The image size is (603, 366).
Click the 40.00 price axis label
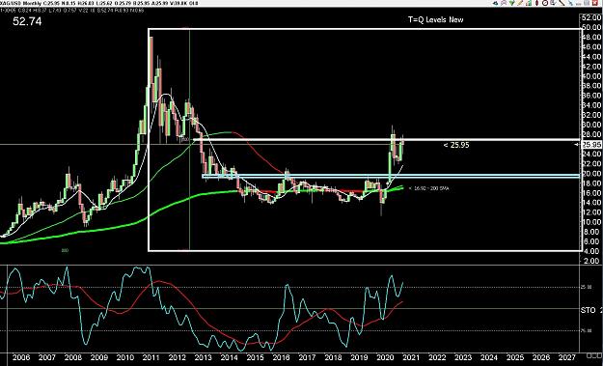[x=592, y=76]
